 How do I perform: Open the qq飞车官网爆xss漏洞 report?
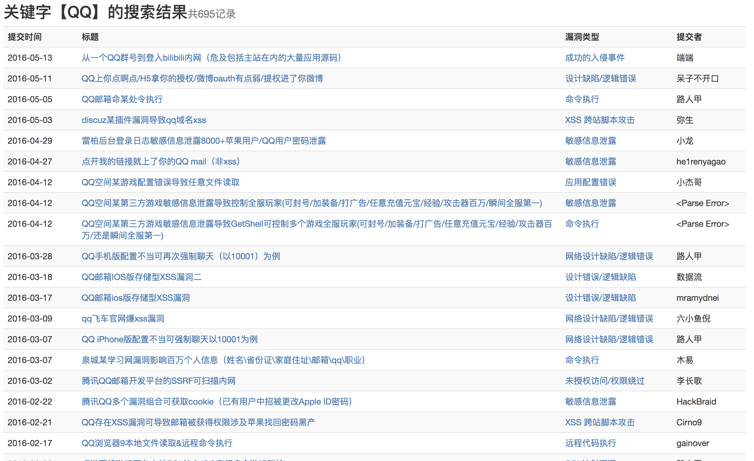123,319
